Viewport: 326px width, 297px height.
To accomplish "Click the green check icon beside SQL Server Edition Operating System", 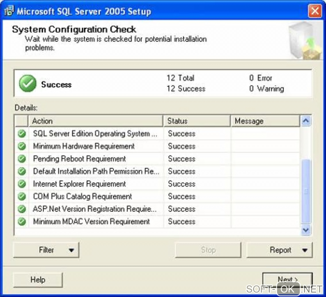I will (x=22, y=134).
